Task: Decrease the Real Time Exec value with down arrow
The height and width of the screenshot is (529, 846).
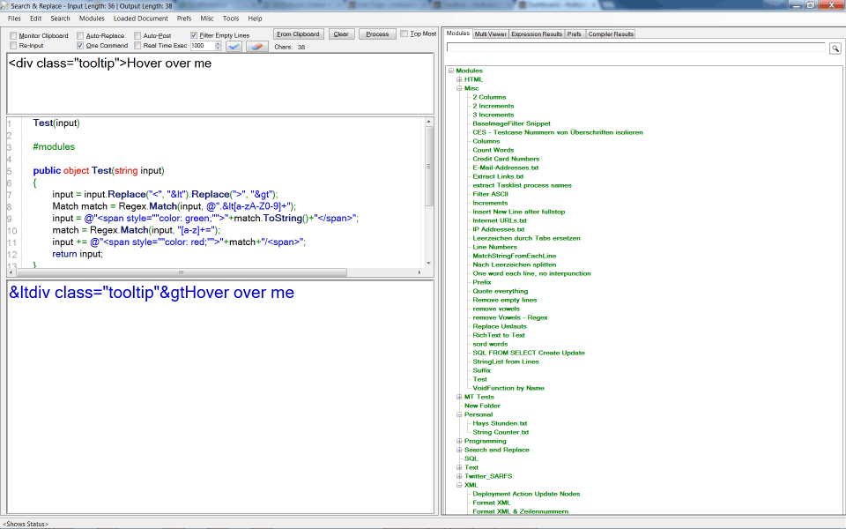Action: click(218, 48)
